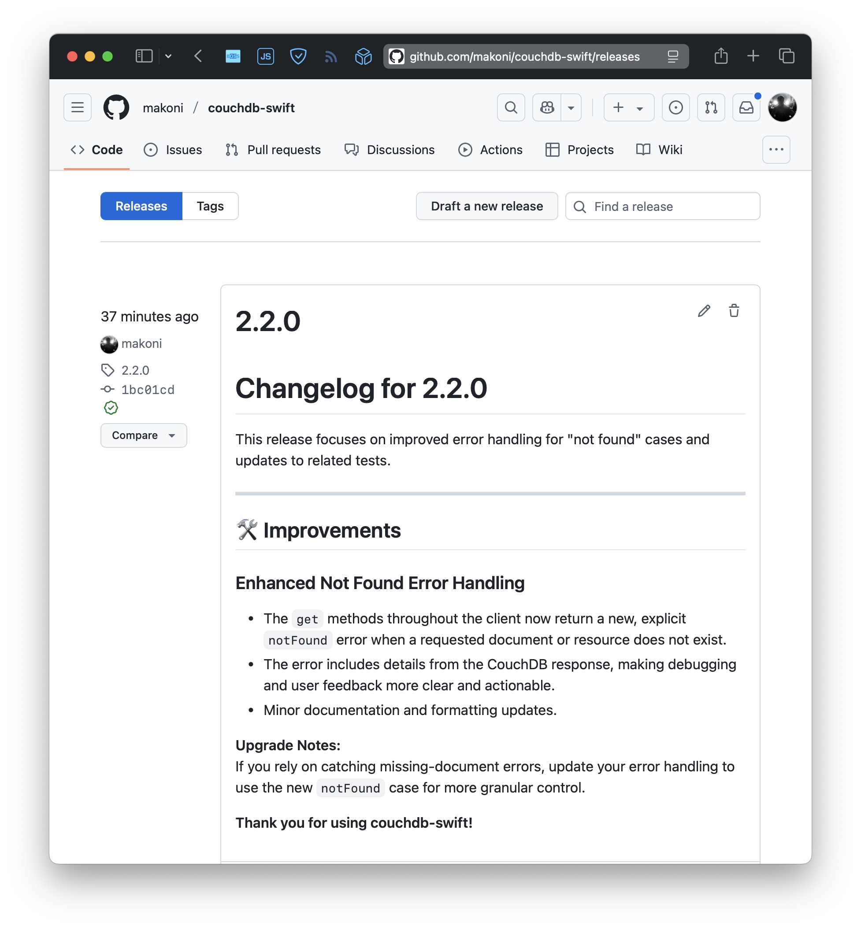Open the user profile avatar menu
861x929 pixels.
782,107
